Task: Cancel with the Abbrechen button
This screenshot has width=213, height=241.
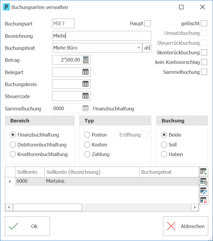Action: click(186, 226)
